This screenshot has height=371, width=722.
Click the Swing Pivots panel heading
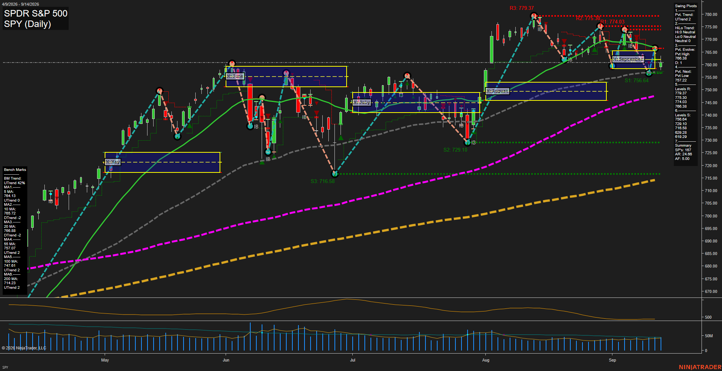[x=686, y=6]
